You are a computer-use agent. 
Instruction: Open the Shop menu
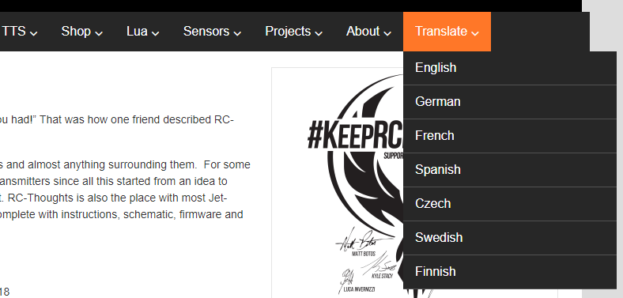[82, 32]
